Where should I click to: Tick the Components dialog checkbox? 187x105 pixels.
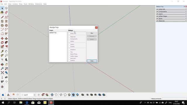coord(69,39)
